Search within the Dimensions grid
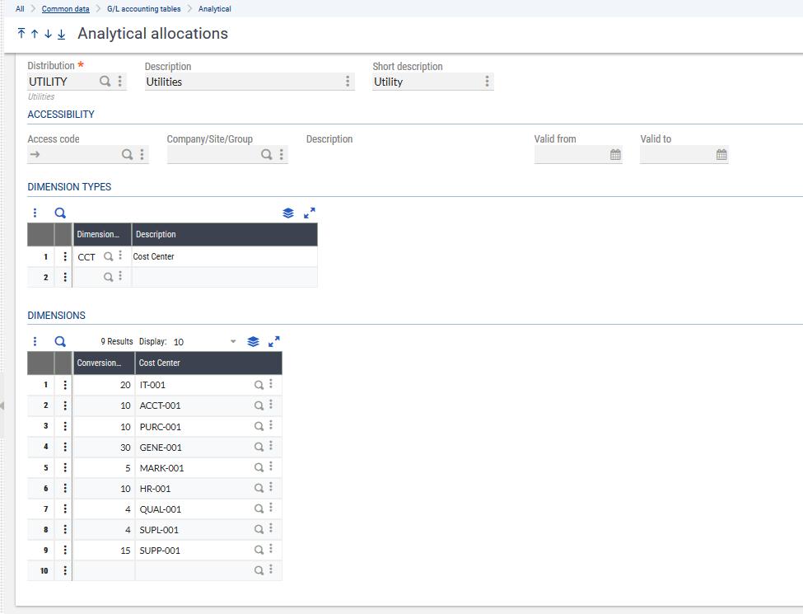This screenshot has width=803, height=614. coord(59,340)
